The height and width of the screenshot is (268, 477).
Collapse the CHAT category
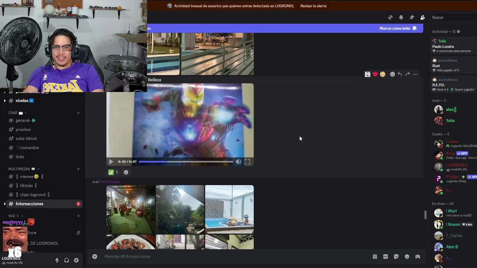(17, 113)
